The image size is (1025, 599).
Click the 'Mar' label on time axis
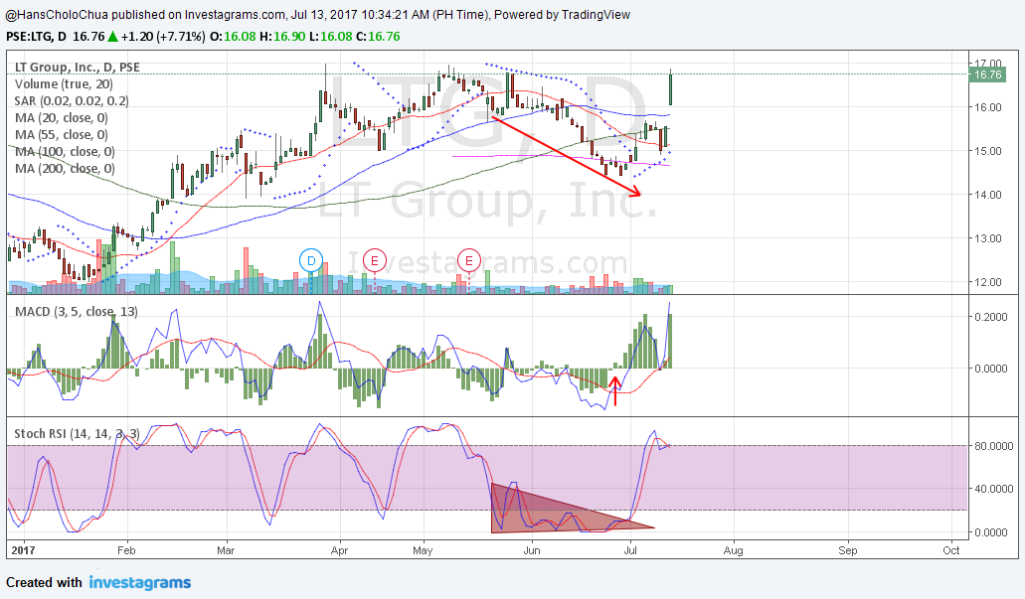(x=226, y=550)
